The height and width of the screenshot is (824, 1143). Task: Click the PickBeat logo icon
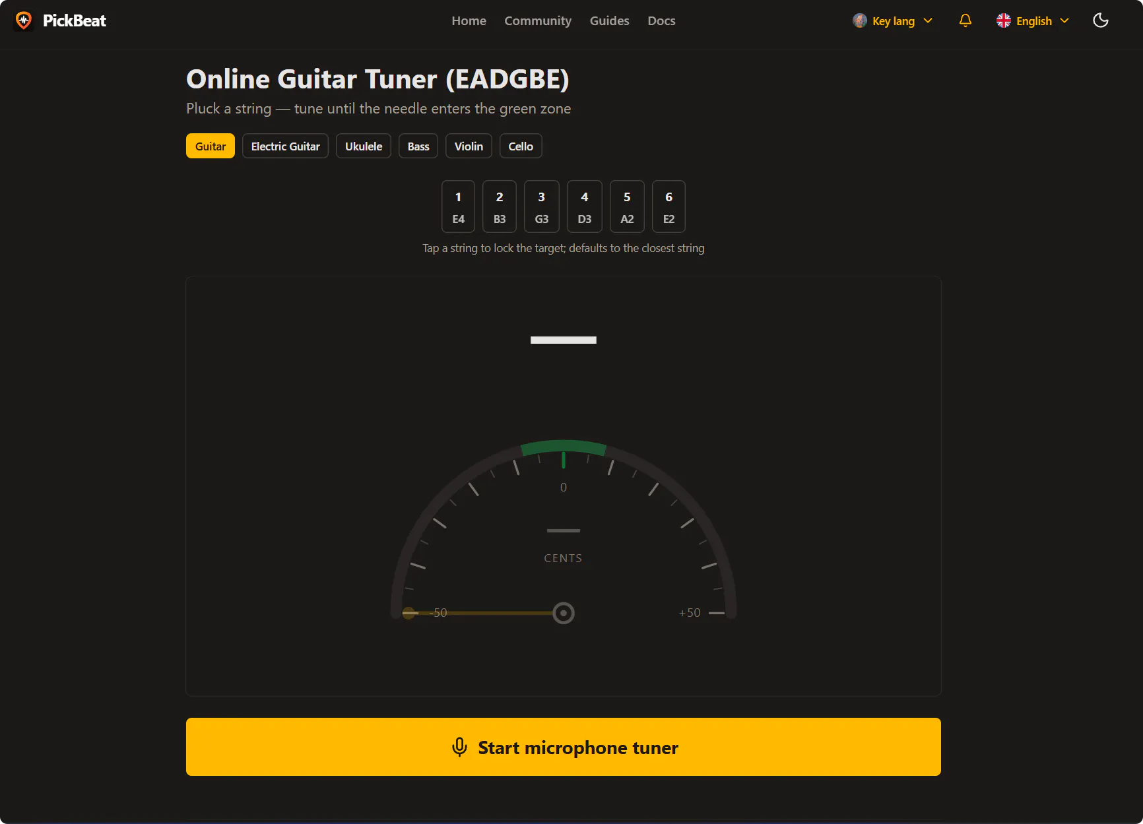pos(24,20)
